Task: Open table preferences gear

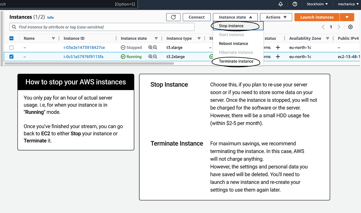Action: [x=350, y=27]
